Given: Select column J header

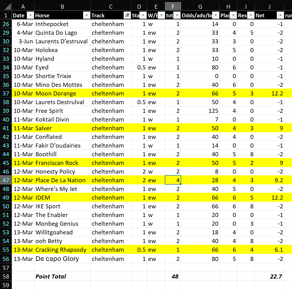Looking at the screenshot, I should pyautogui.click(x=270, y=7).
